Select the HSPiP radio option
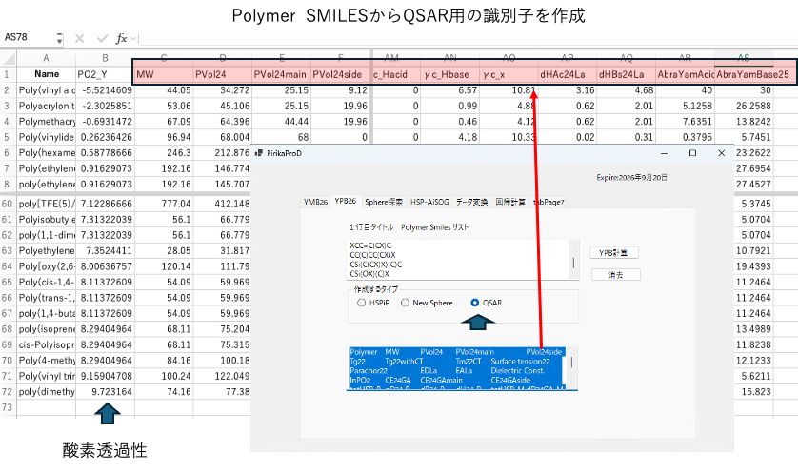Image resolution: width=798 pixels, height=472 pixels. click(361, 303)
